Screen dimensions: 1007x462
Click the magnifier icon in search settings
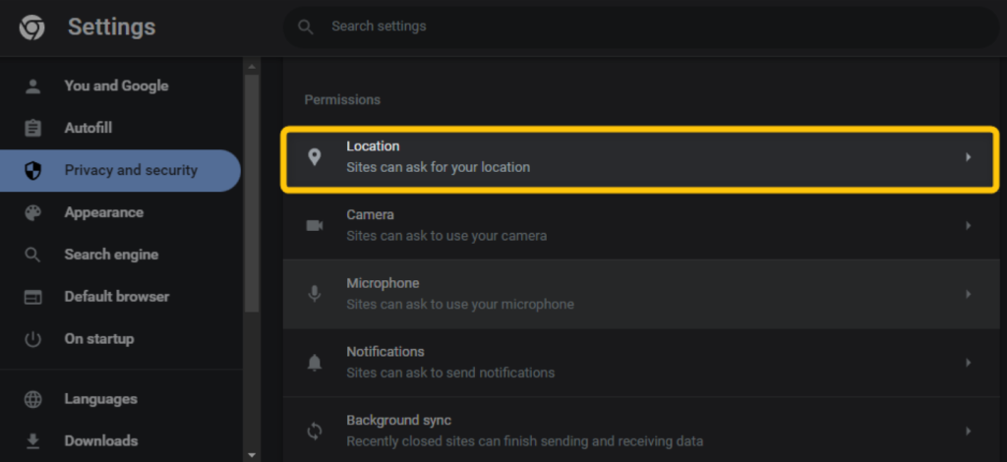tap(306, 27)
